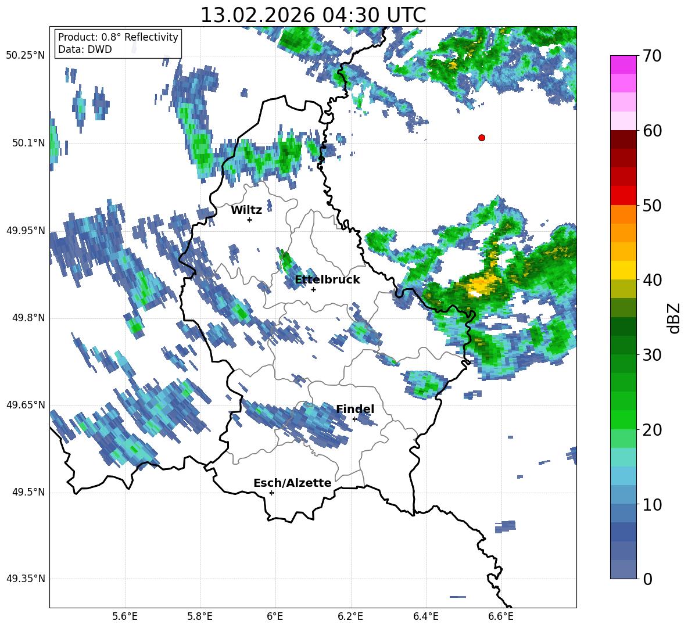
Task: Click the 50.1°N latitude label
Action: click(28, 143)
